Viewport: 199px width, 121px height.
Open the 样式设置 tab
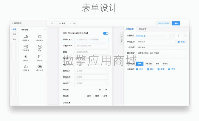pos(142,29)
